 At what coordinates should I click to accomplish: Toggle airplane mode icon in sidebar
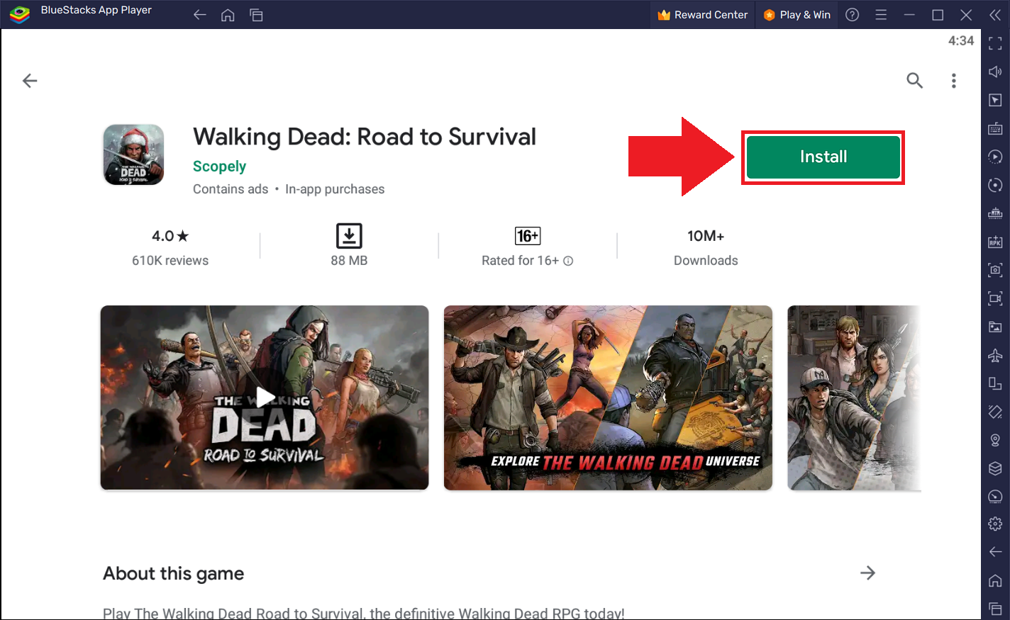pyautogui.click(x=995, y=355)
